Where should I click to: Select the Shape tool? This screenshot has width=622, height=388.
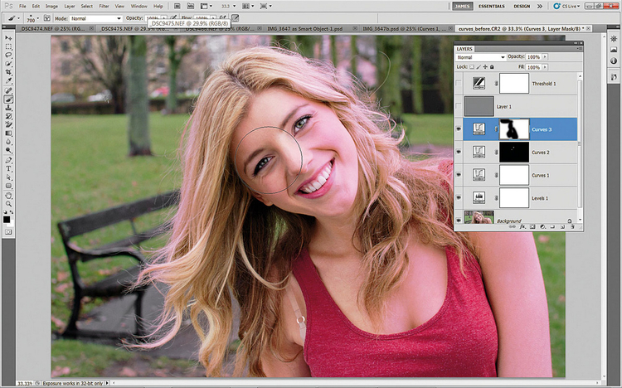point(8,186)
